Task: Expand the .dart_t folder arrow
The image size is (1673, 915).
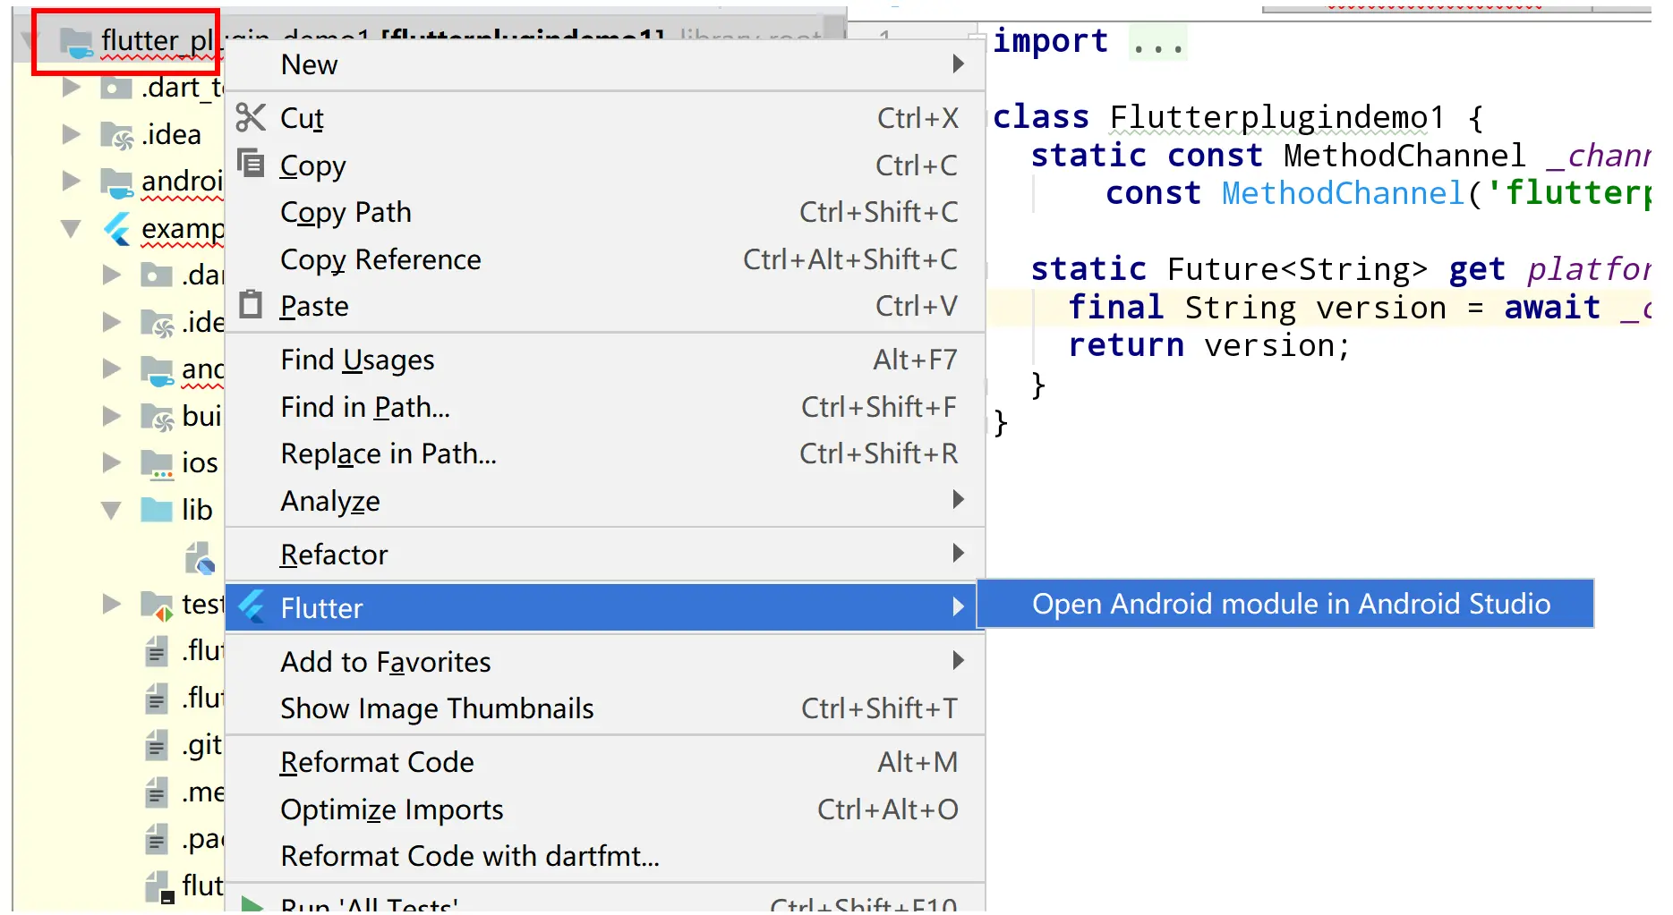Action: (x=71, y=88)
